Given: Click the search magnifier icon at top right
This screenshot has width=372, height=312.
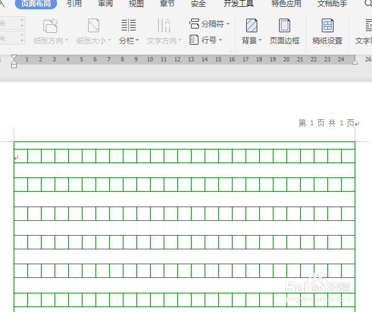Looking at the screenshot, I should tap(367, 3).
